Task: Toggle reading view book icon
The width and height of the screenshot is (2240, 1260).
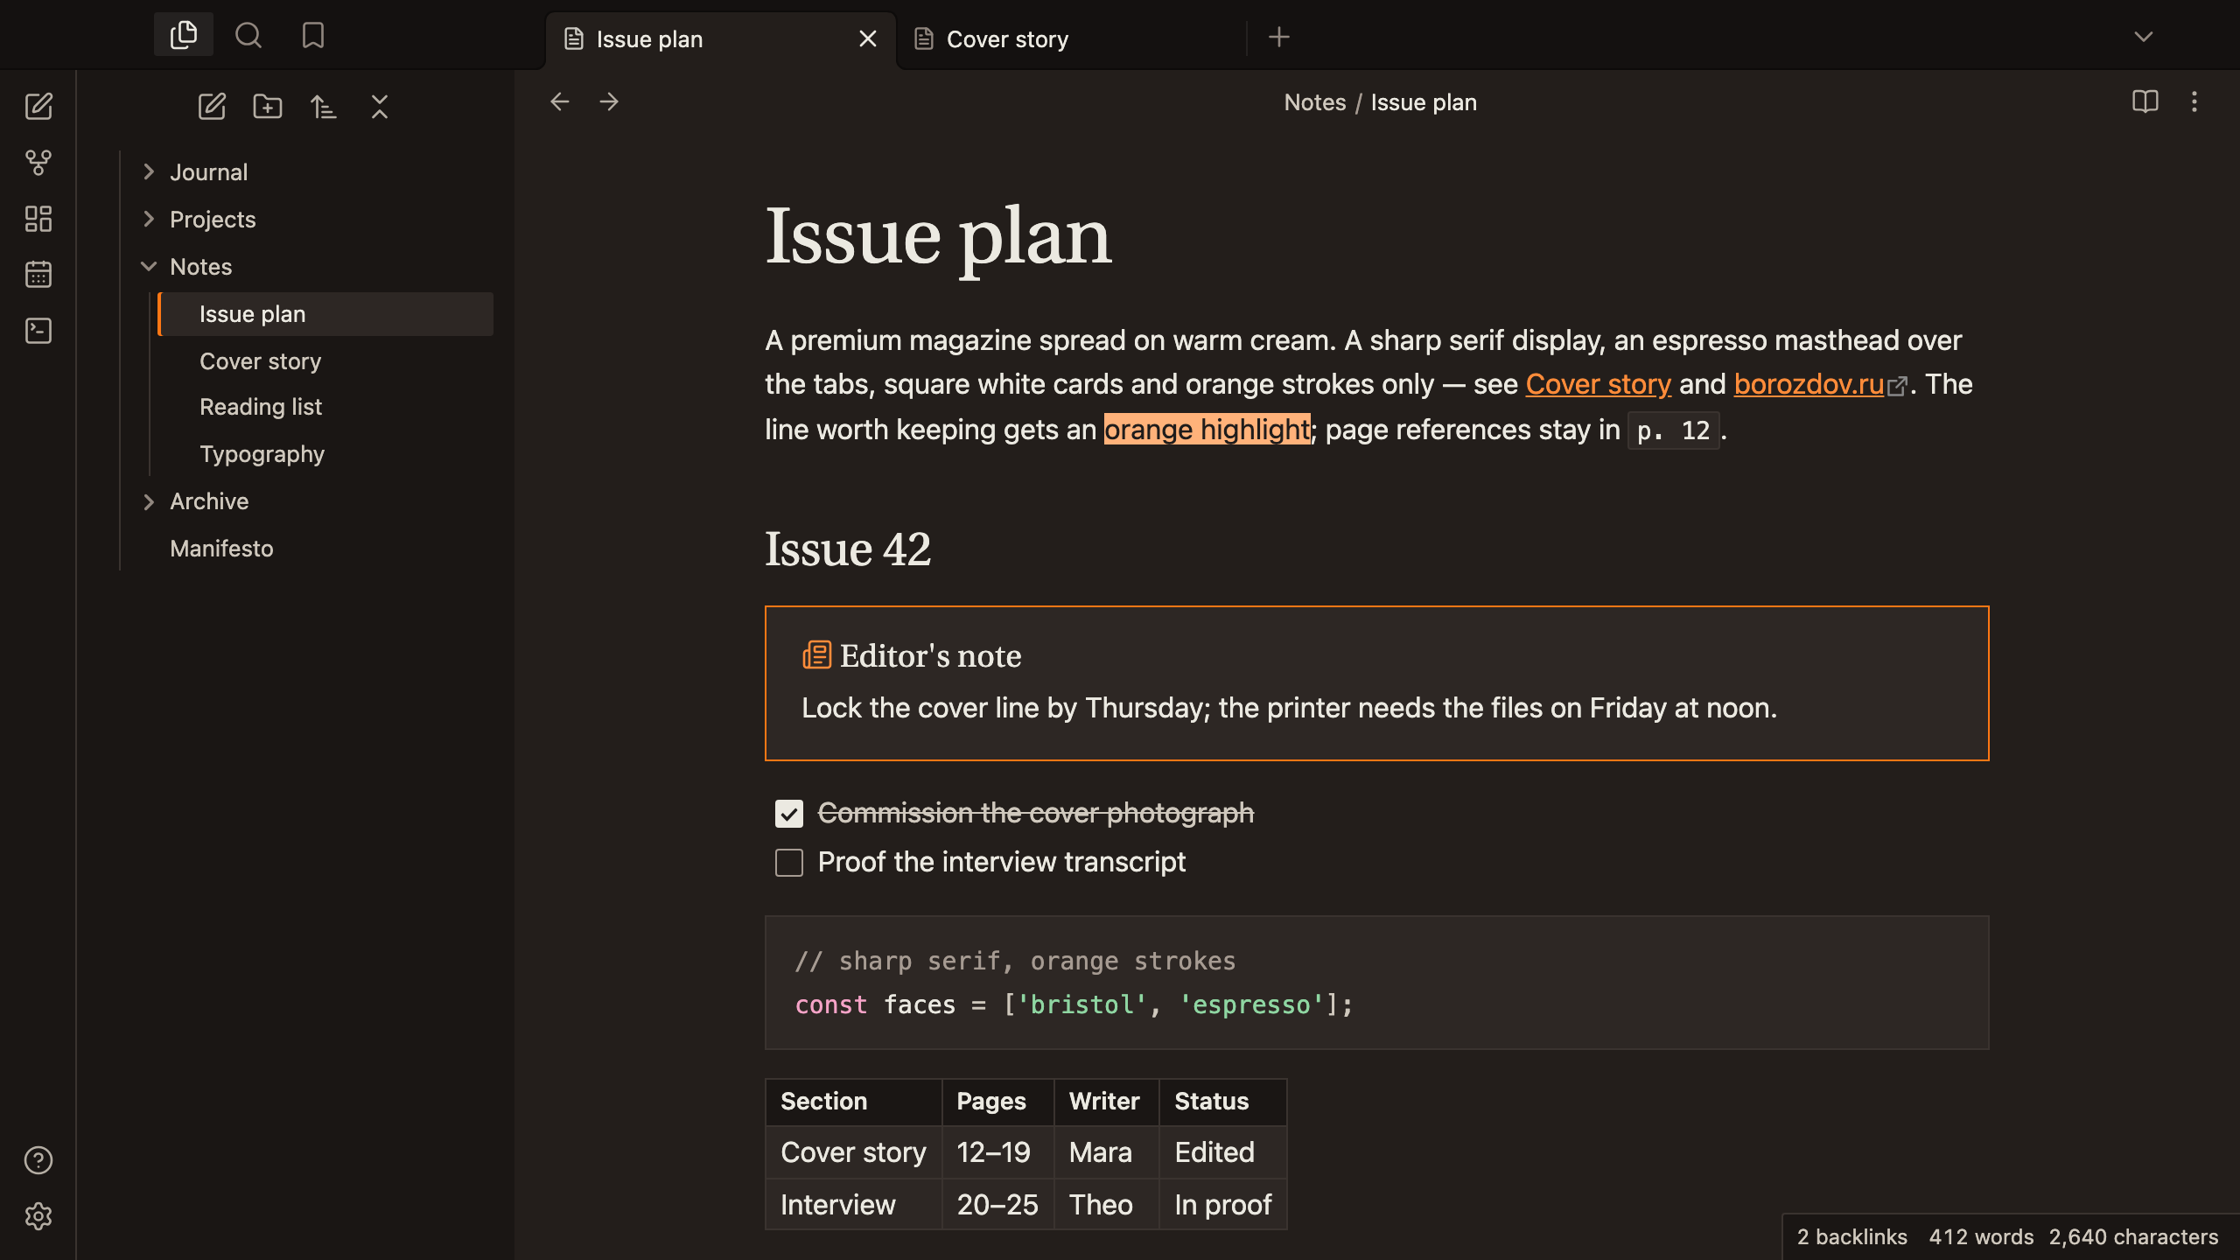Action: point(2145,101)
